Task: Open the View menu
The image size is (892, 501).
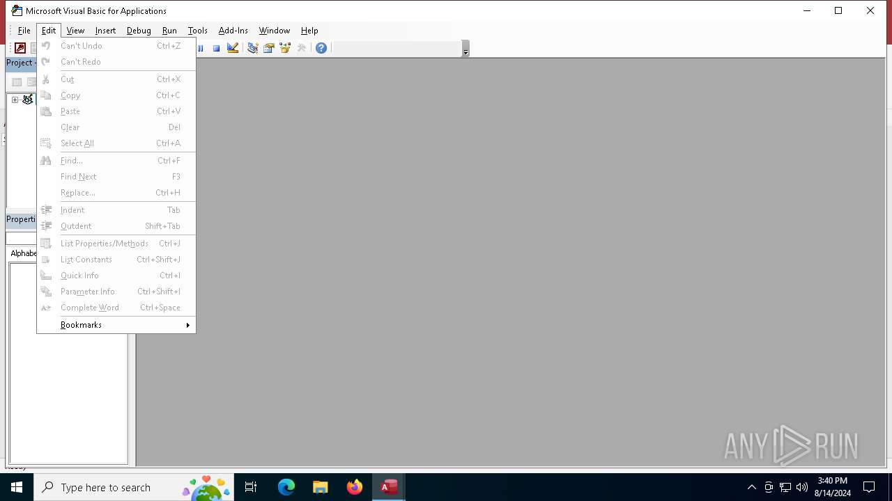Action: (x=75, y=31)
